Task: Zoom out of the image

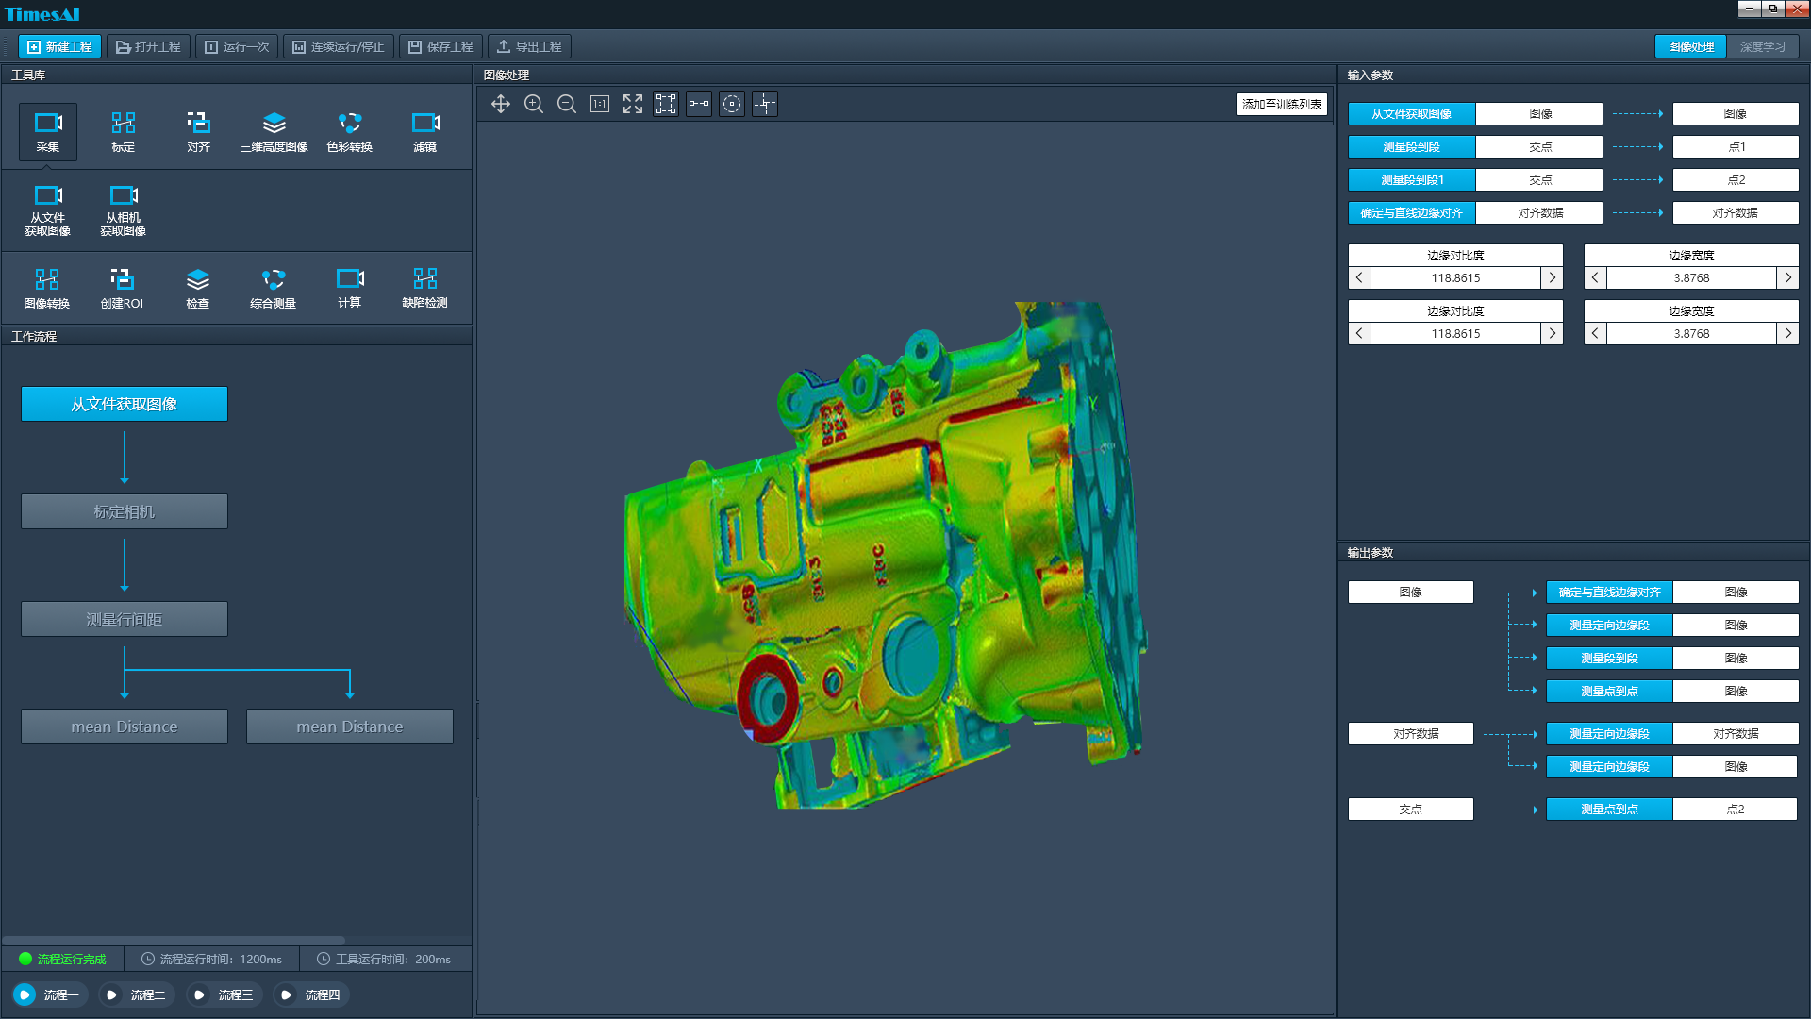Action: tap(567, 104)
